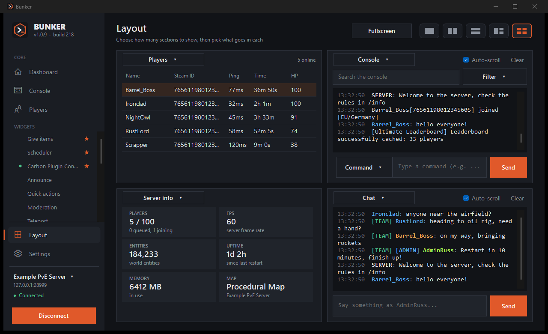Choose the four-section grid layout
This screenshot has height=334, width=548.
click(522, 31)
